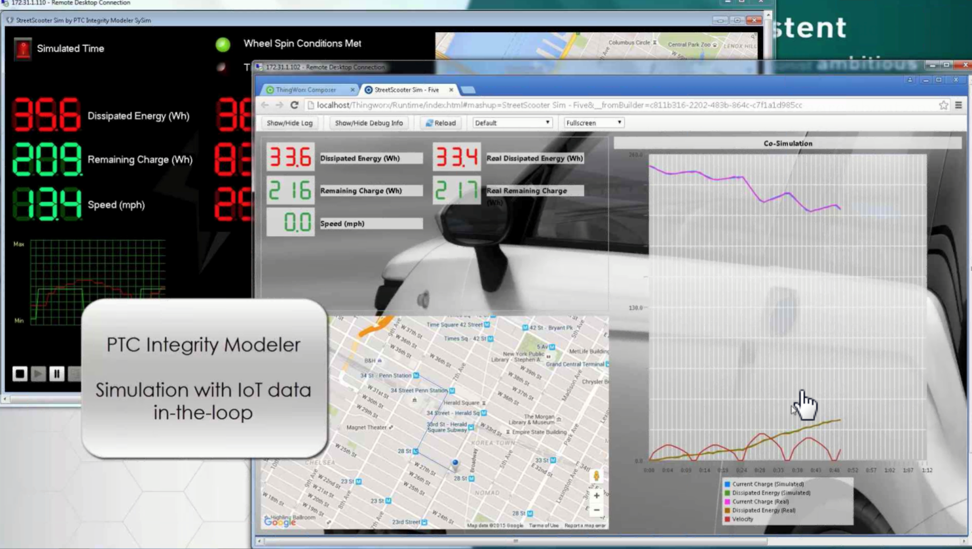Click the browser back arrow
The image size is (972, 549).
[265, 105]
